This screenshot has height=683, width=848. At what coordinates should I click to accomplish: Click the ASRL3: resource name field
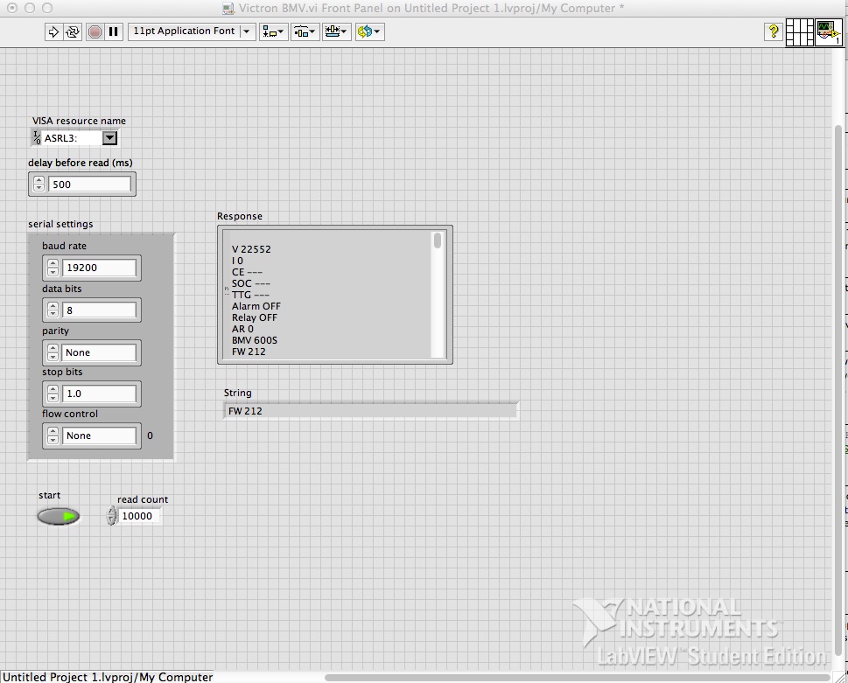73,138
